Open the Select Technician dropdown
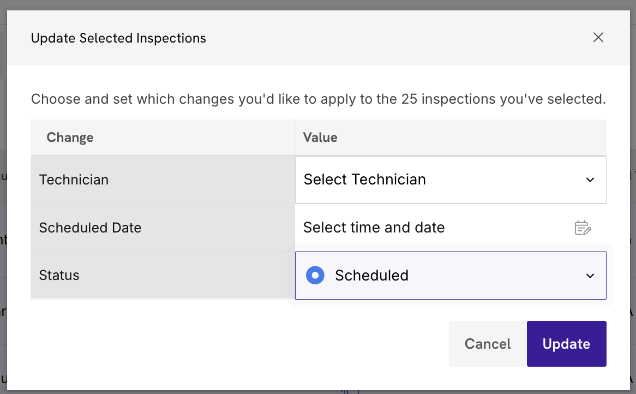 (451, 180)
